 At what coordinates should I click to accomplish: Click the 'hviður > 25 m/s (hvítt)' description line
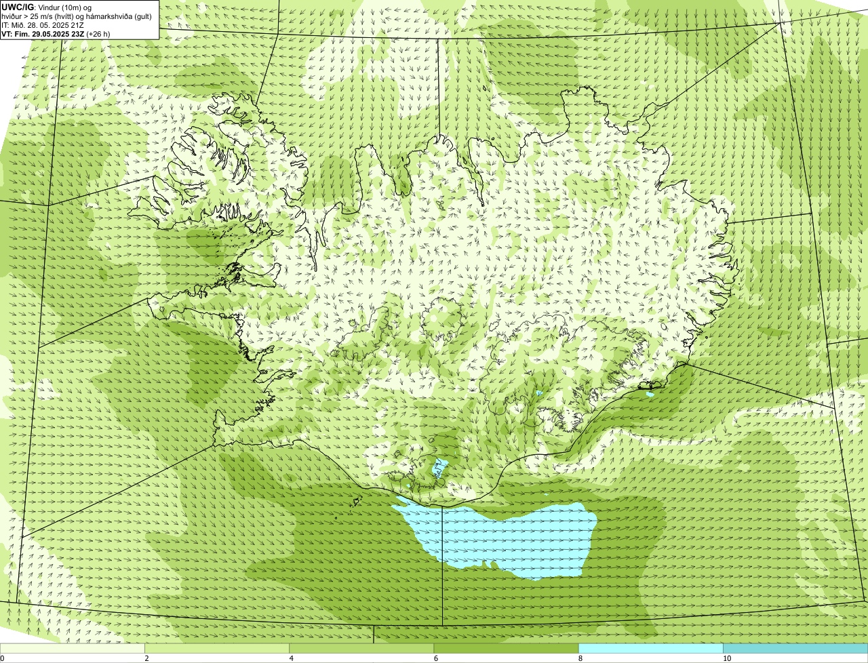click(x=77, y=16)
